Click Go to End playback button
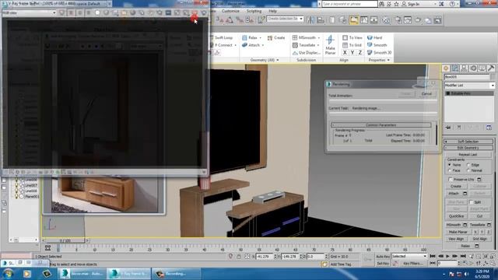 point(463,256)
